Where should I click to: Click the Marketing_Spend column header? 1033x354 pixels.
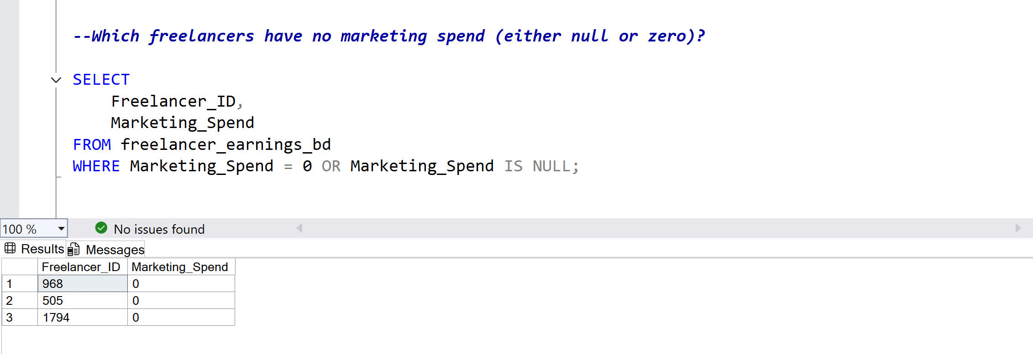180,267
